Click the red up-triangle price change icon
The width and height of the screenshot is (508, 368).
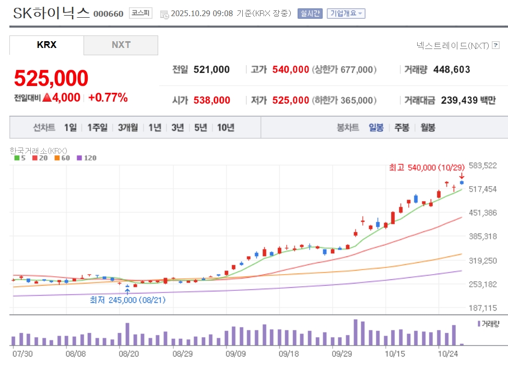[x=46, y=97]
